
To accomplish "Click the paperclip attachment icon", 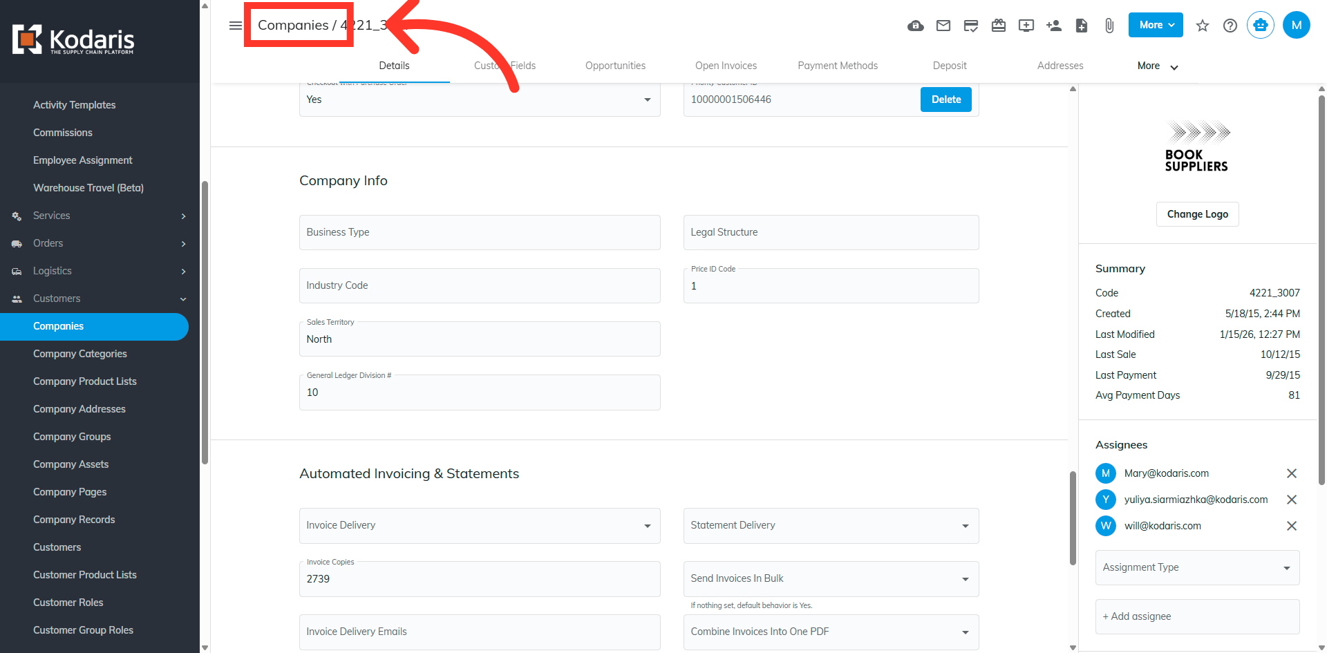I will point(1109,26).
